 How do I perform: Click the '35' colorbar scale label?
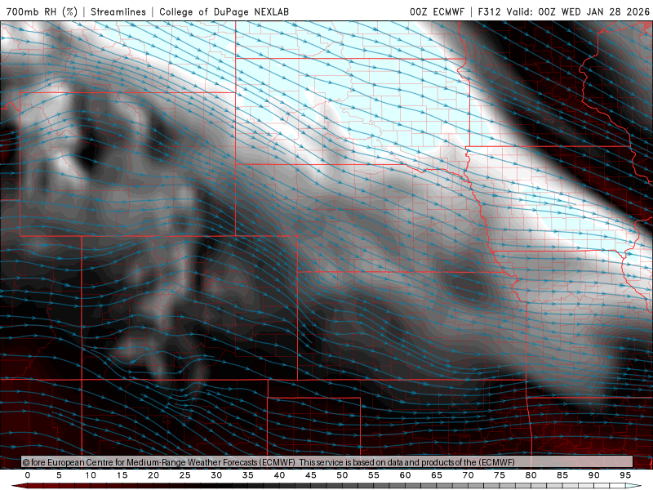[248, 475]
